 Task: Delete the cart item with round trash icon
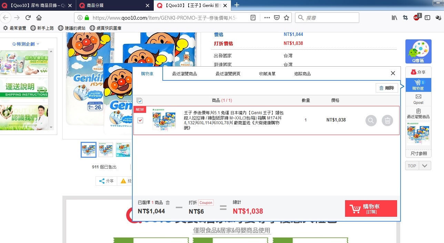387,120
